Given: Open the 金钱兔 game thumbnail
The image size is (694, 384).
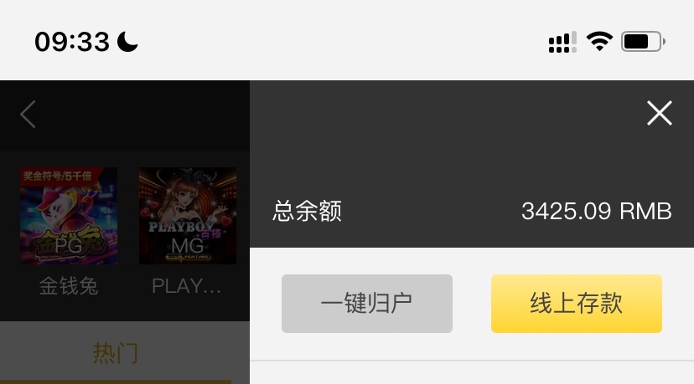Looking at the screenshot, I should (x=69, y=216).
